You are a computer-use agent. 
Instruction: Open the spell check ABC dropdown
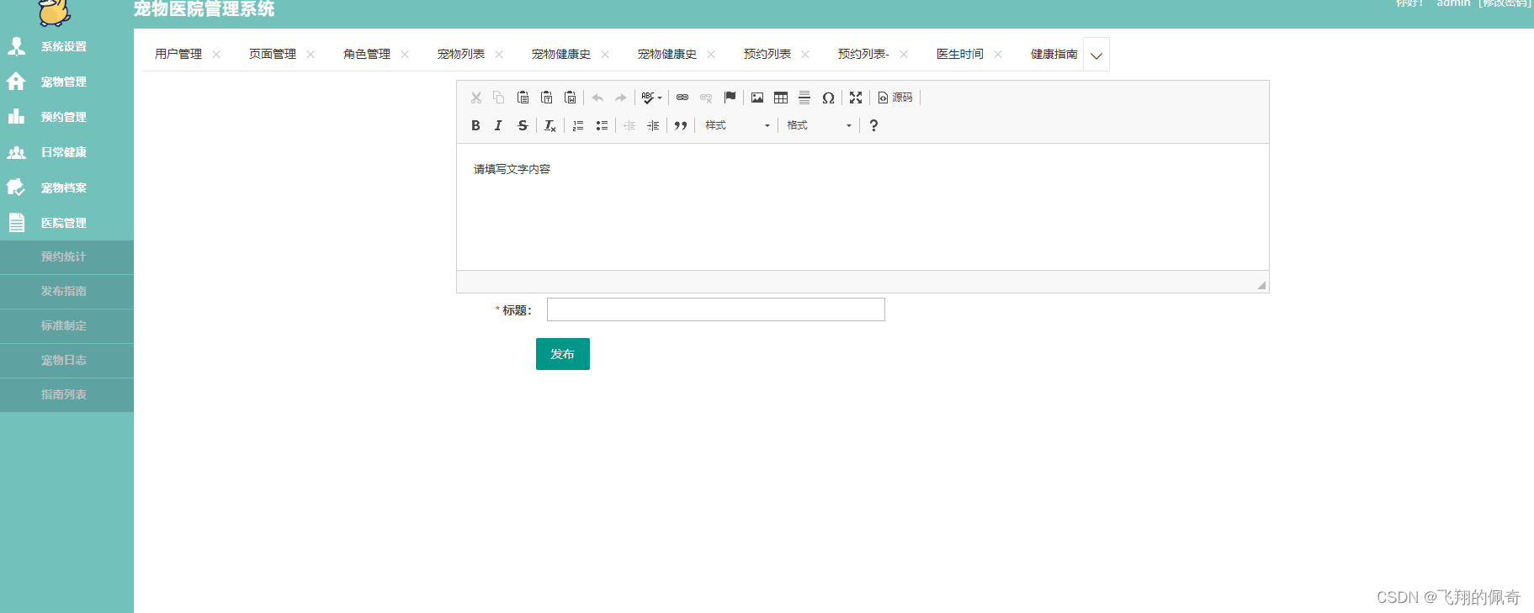pos(652,98)
